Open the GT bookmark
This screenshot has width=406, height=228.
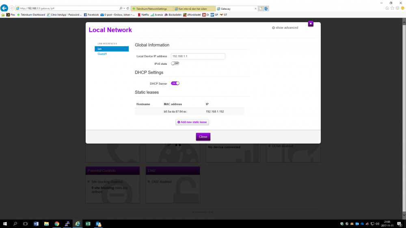(x=223, y=15)
